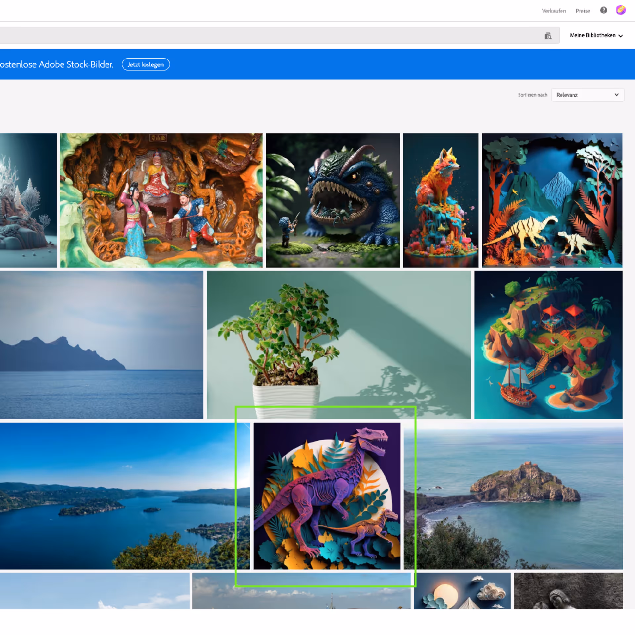This screenshot has width=635, height=635.
Task: Click inside the search input field
Action: [265, 35]
